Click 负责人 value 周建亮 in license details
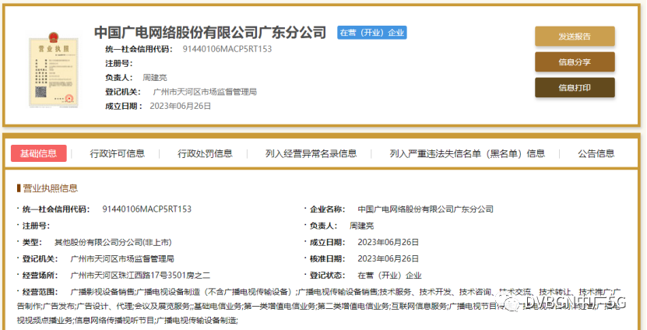 [361, 226]
